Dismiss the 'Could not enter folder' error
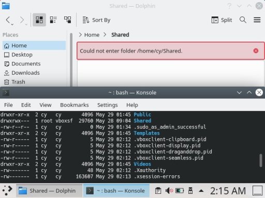Image resolution: width=265 pixels, height=198 pixels. pyautogui.click(x=256, y=51)
